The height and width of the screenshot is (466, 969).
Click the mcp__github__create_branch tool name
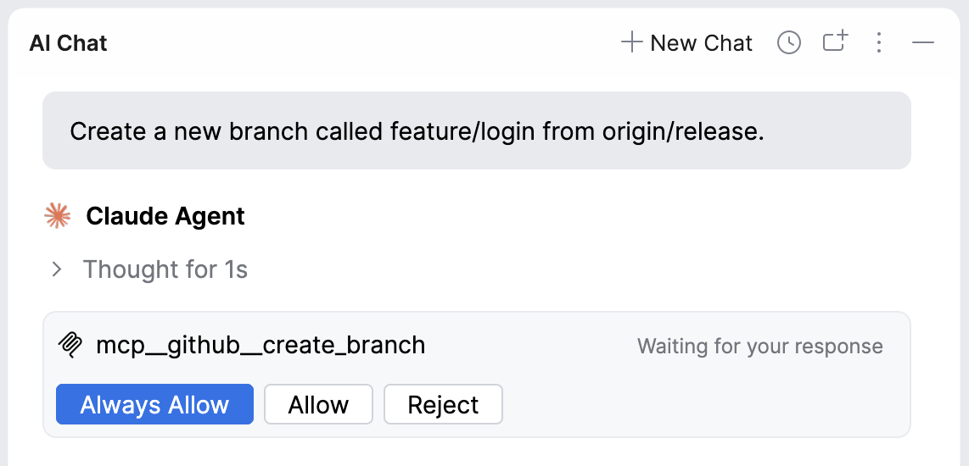coord(260,345)
